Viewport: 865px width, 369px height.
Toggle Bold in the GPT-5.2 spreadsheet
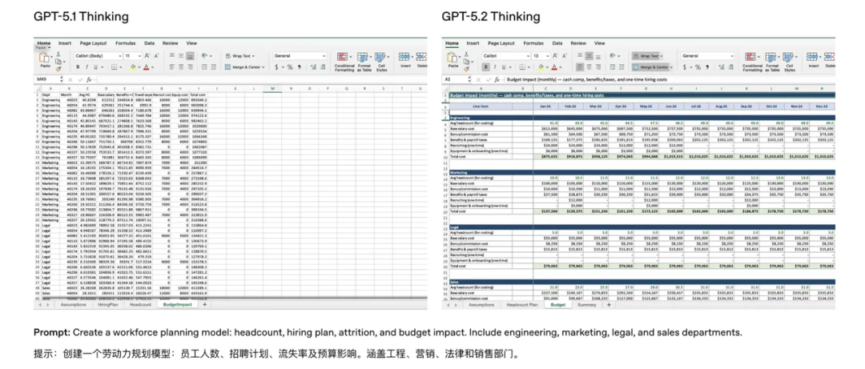click(488, 67)
